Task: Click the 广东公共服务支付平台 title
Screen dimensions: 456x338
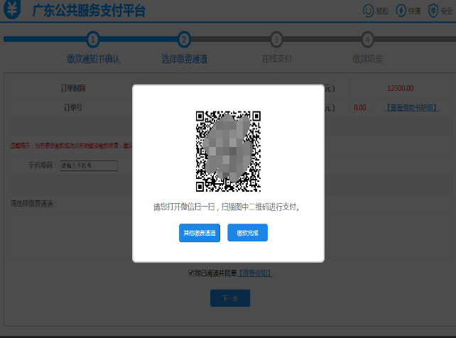Action: 89,11
